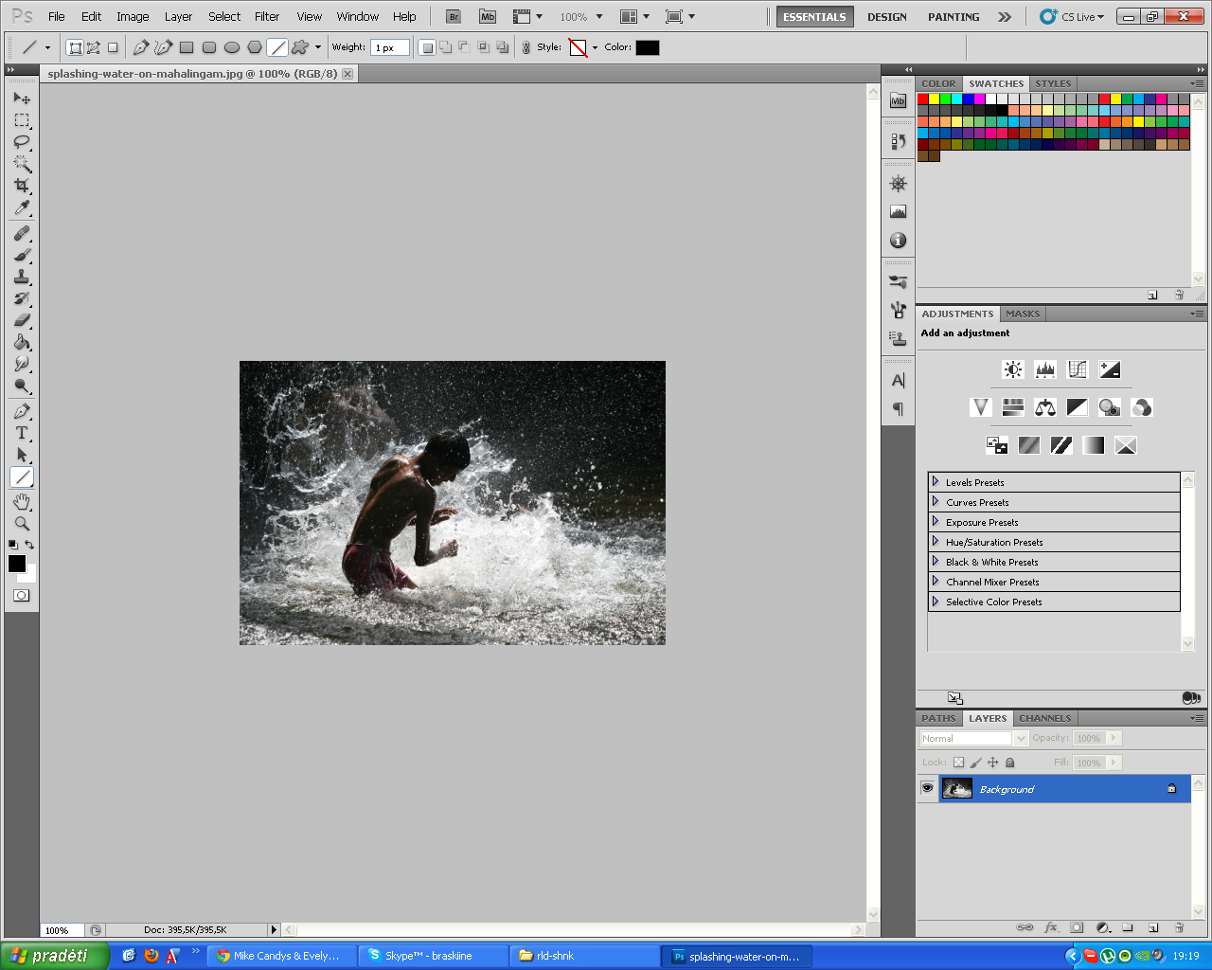Enable Shape layers mode
The width and height of the screenshot is (1212, 970).
click(76, 47)
